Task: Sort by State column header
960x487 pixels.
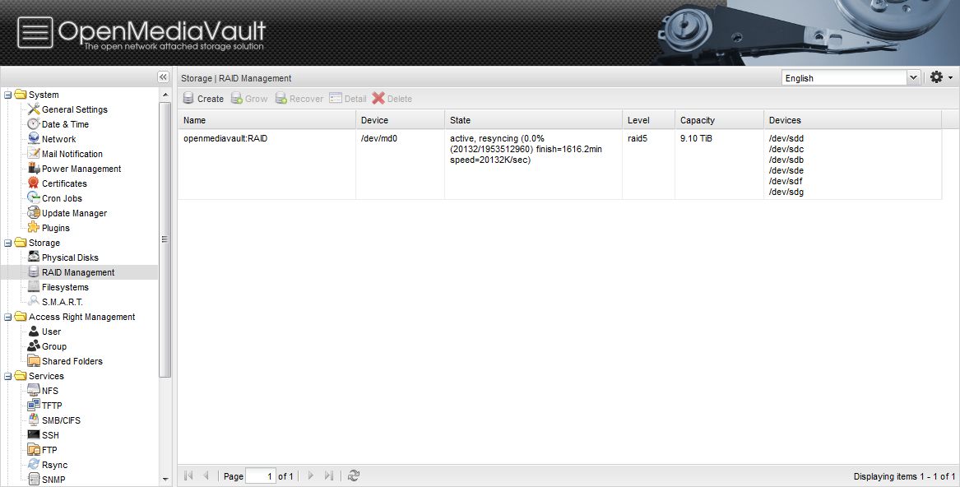Action: (533, 120)
